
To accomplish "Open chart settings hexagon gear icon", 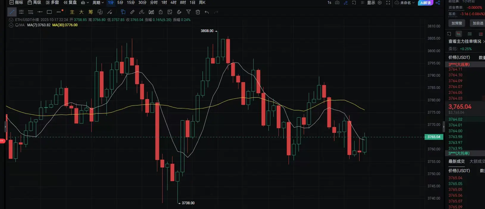I will 380,2.
